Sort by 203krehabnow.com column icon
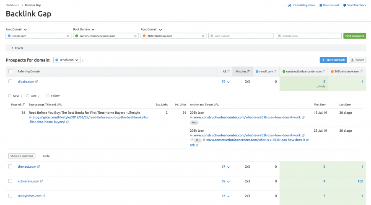The image size is (371, 205). (361, 72)
